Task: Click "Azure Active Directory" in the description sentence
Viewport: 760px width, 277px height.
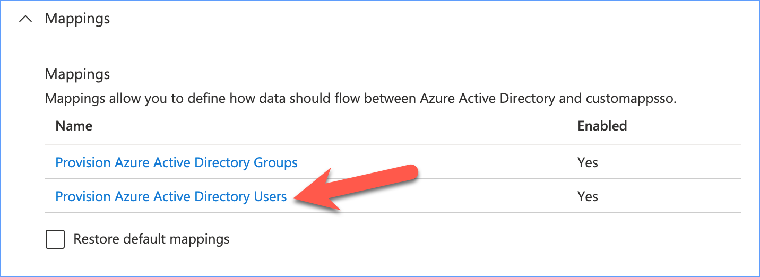Action: tap(487, 99)
